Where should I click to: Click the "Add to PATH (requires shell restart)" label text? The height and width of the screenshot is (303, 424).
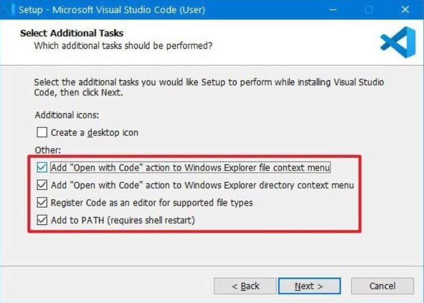pyautogui.click(x=122, y=220)
